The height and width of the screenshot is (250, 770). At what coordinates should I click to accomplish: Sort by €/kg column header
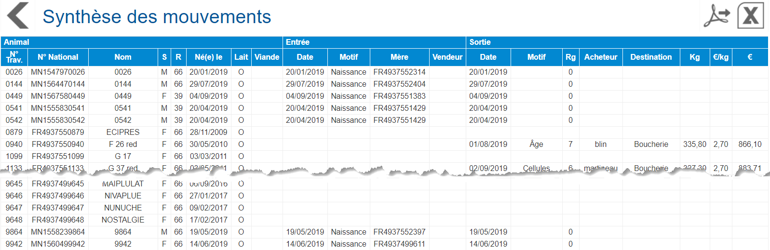click(720, 57)
